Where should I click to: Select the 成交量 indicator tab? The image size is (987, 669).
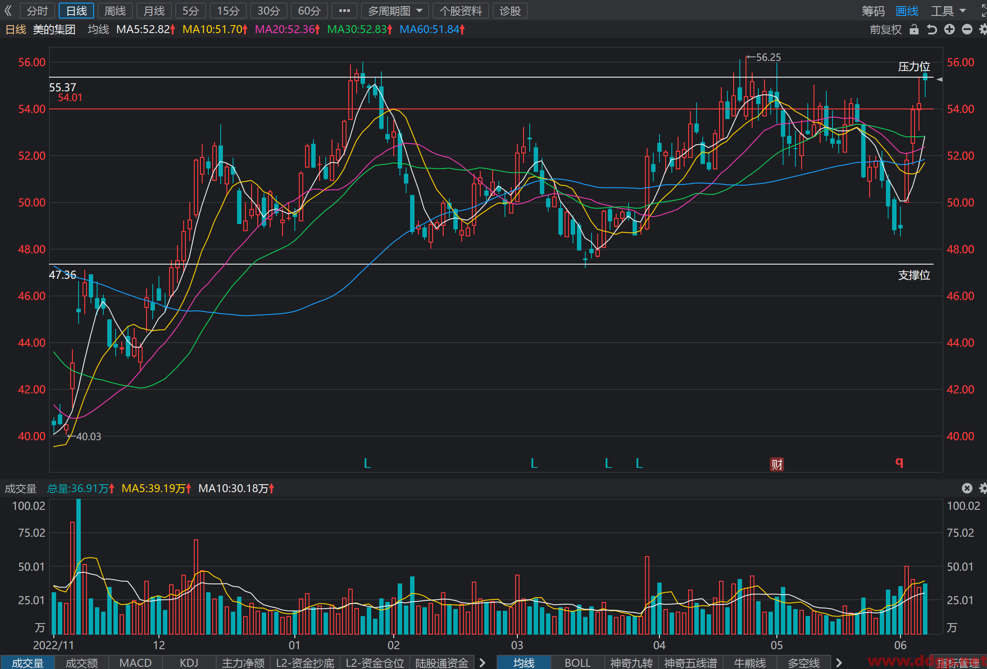tap(27, 662)
